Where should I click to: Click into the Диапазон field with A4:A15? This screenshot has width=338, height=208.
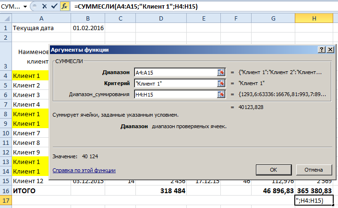(x=176, y=73)
